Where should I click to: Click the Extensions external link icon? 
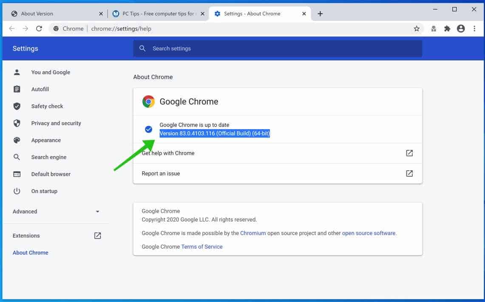[x=97, y=236]
